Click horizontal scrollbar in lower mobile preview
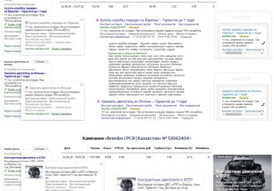The height and width of the screenshot is (191, 274). [x=243, y=114]
